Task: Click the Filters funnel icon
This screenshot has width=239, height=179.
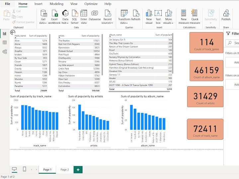Action: [x=228, y=33]
